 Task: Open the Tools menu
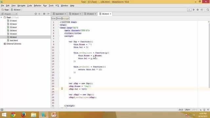click(x=51, y=6)
